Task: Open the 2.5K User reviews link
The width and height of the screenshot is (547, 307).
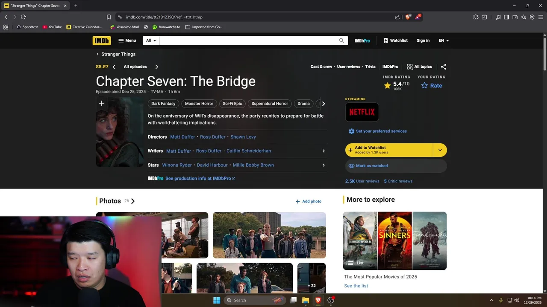Action: point(362,181)
